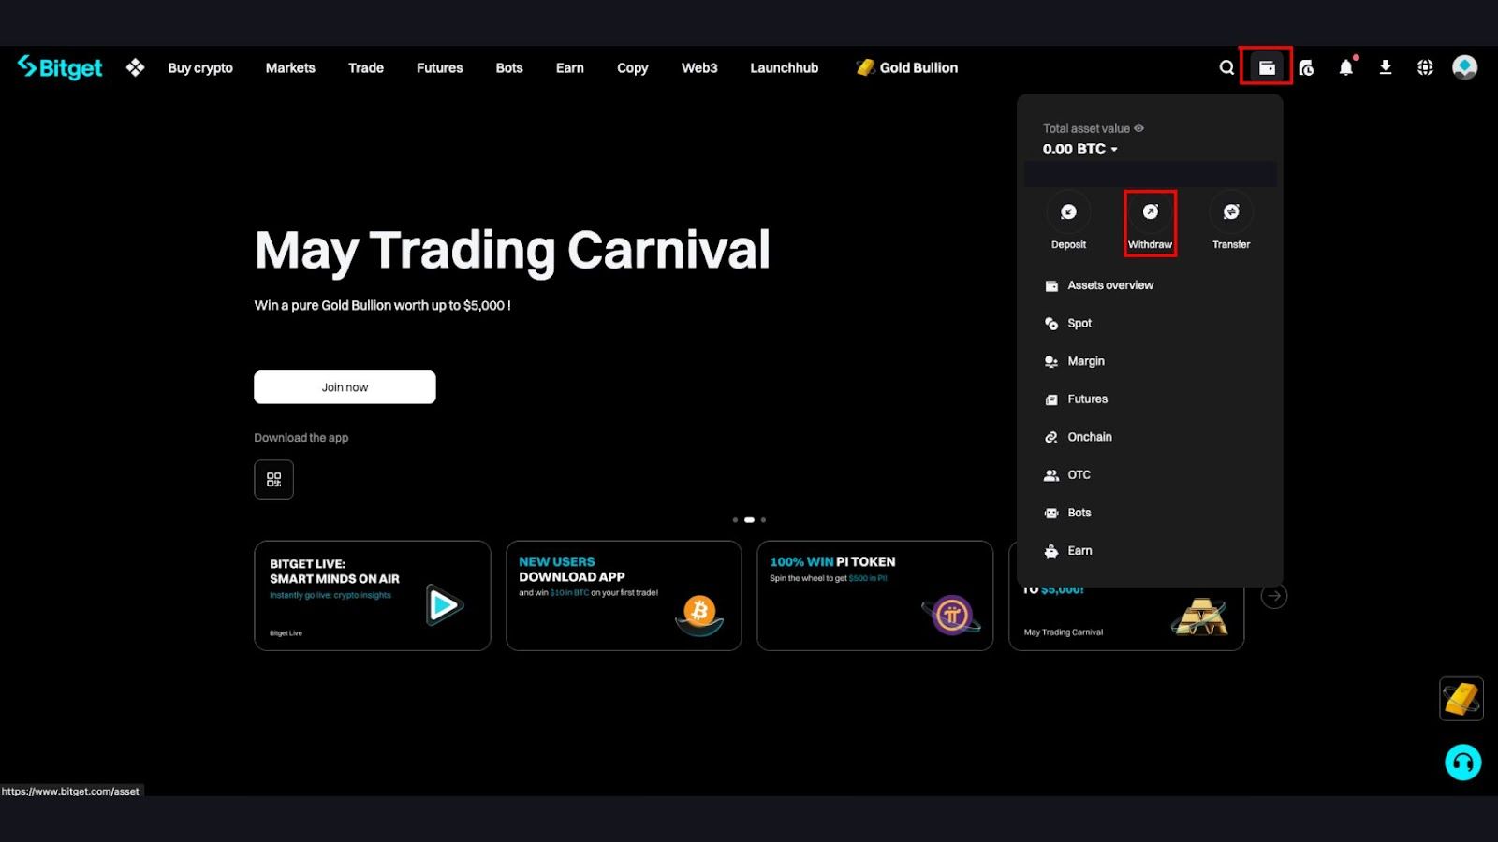1498x842 pixels.
Task: Toggle total asset value visibility eye
Action: pyautogui.click(x=1139, y=128)
